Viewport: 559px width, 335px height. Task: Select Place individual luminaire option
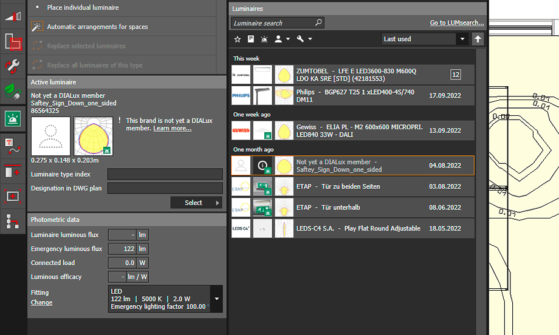point(83,7)
